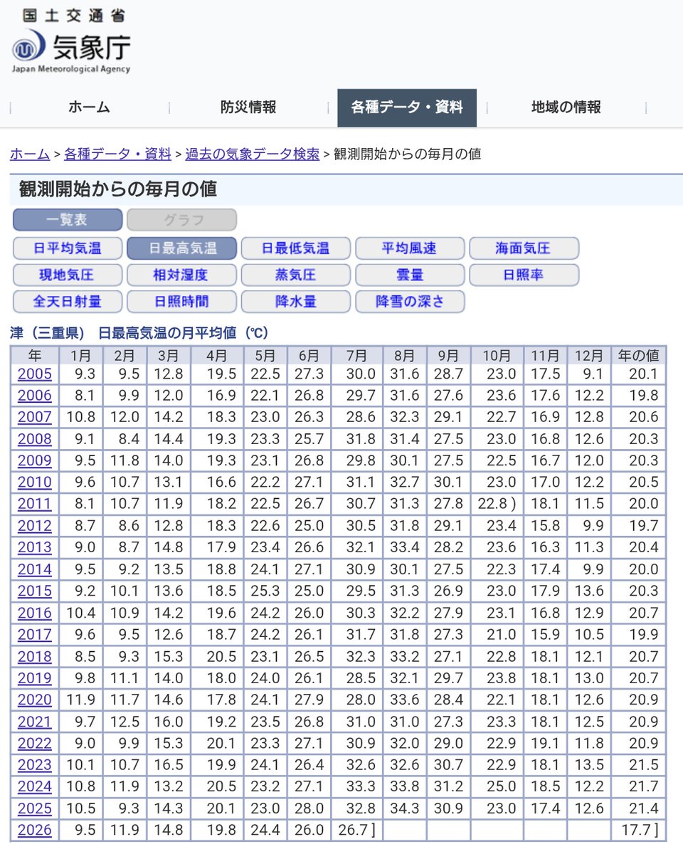The image size is (683, 854).
Task: Open the 2020 year link
Action: pyautogui.click(x=35, y=700)
